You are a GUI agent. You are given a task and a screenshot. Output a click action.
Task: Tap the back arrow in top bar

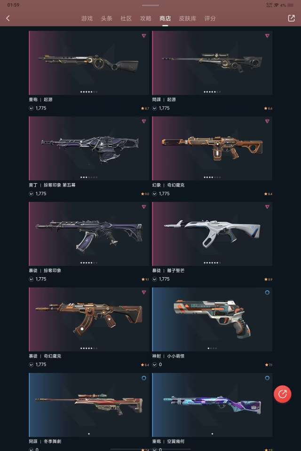pyautogui.click(x=8, y=18)
